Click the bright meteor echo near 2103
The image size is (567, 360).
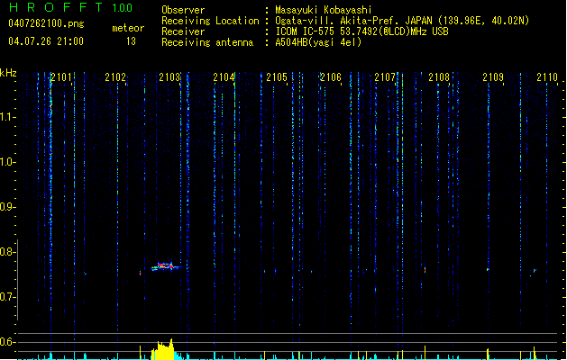165,266
